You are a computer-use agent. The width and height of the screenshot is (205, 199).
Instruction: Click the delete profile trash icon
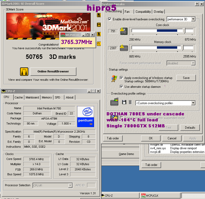tap(130, 102)
